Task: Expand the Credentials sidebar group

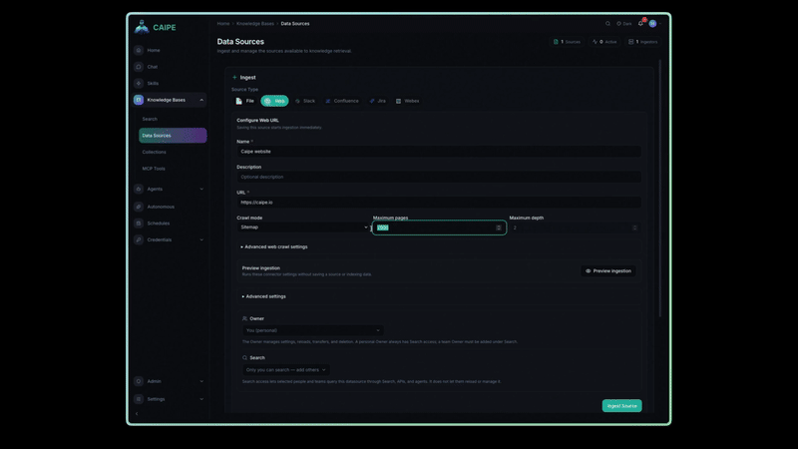Action: pyautogui.click(x=201, y=239)
